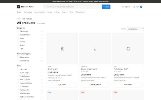Click the Mercado Acme brand name
The image size is (161, 100).
[x=27, y=7]
